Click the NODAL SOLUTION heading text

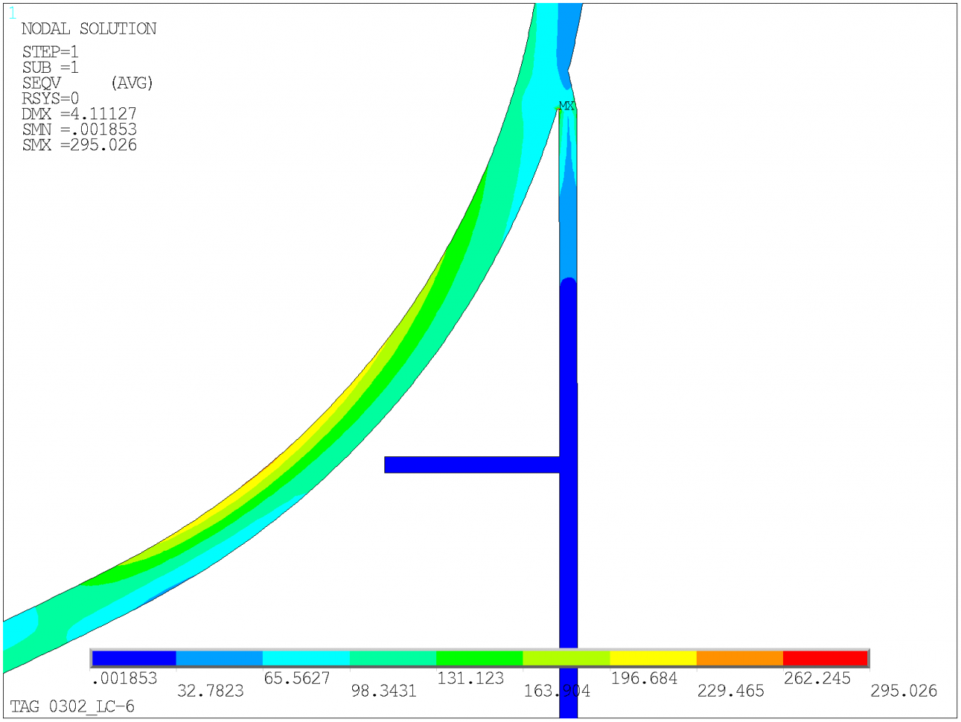click(89, 29)
